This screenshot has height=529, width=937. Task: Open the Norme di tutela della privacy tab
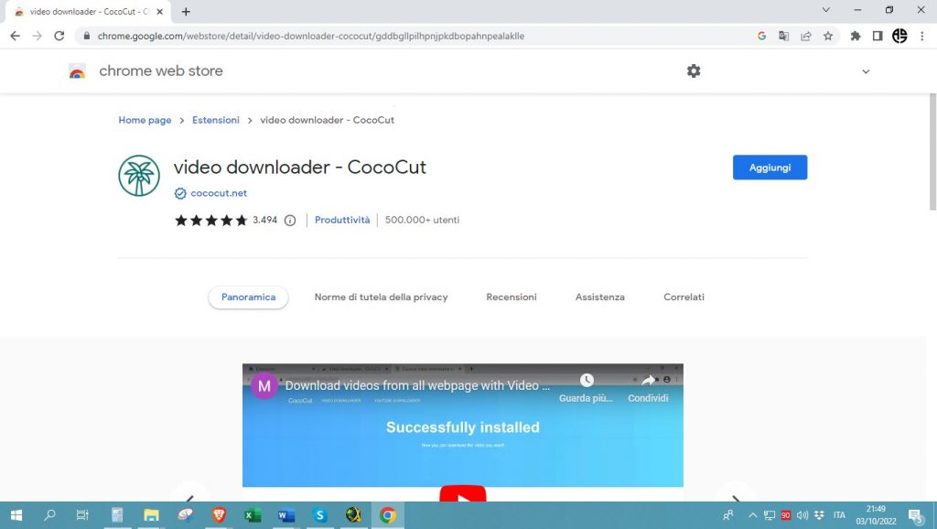381,297
